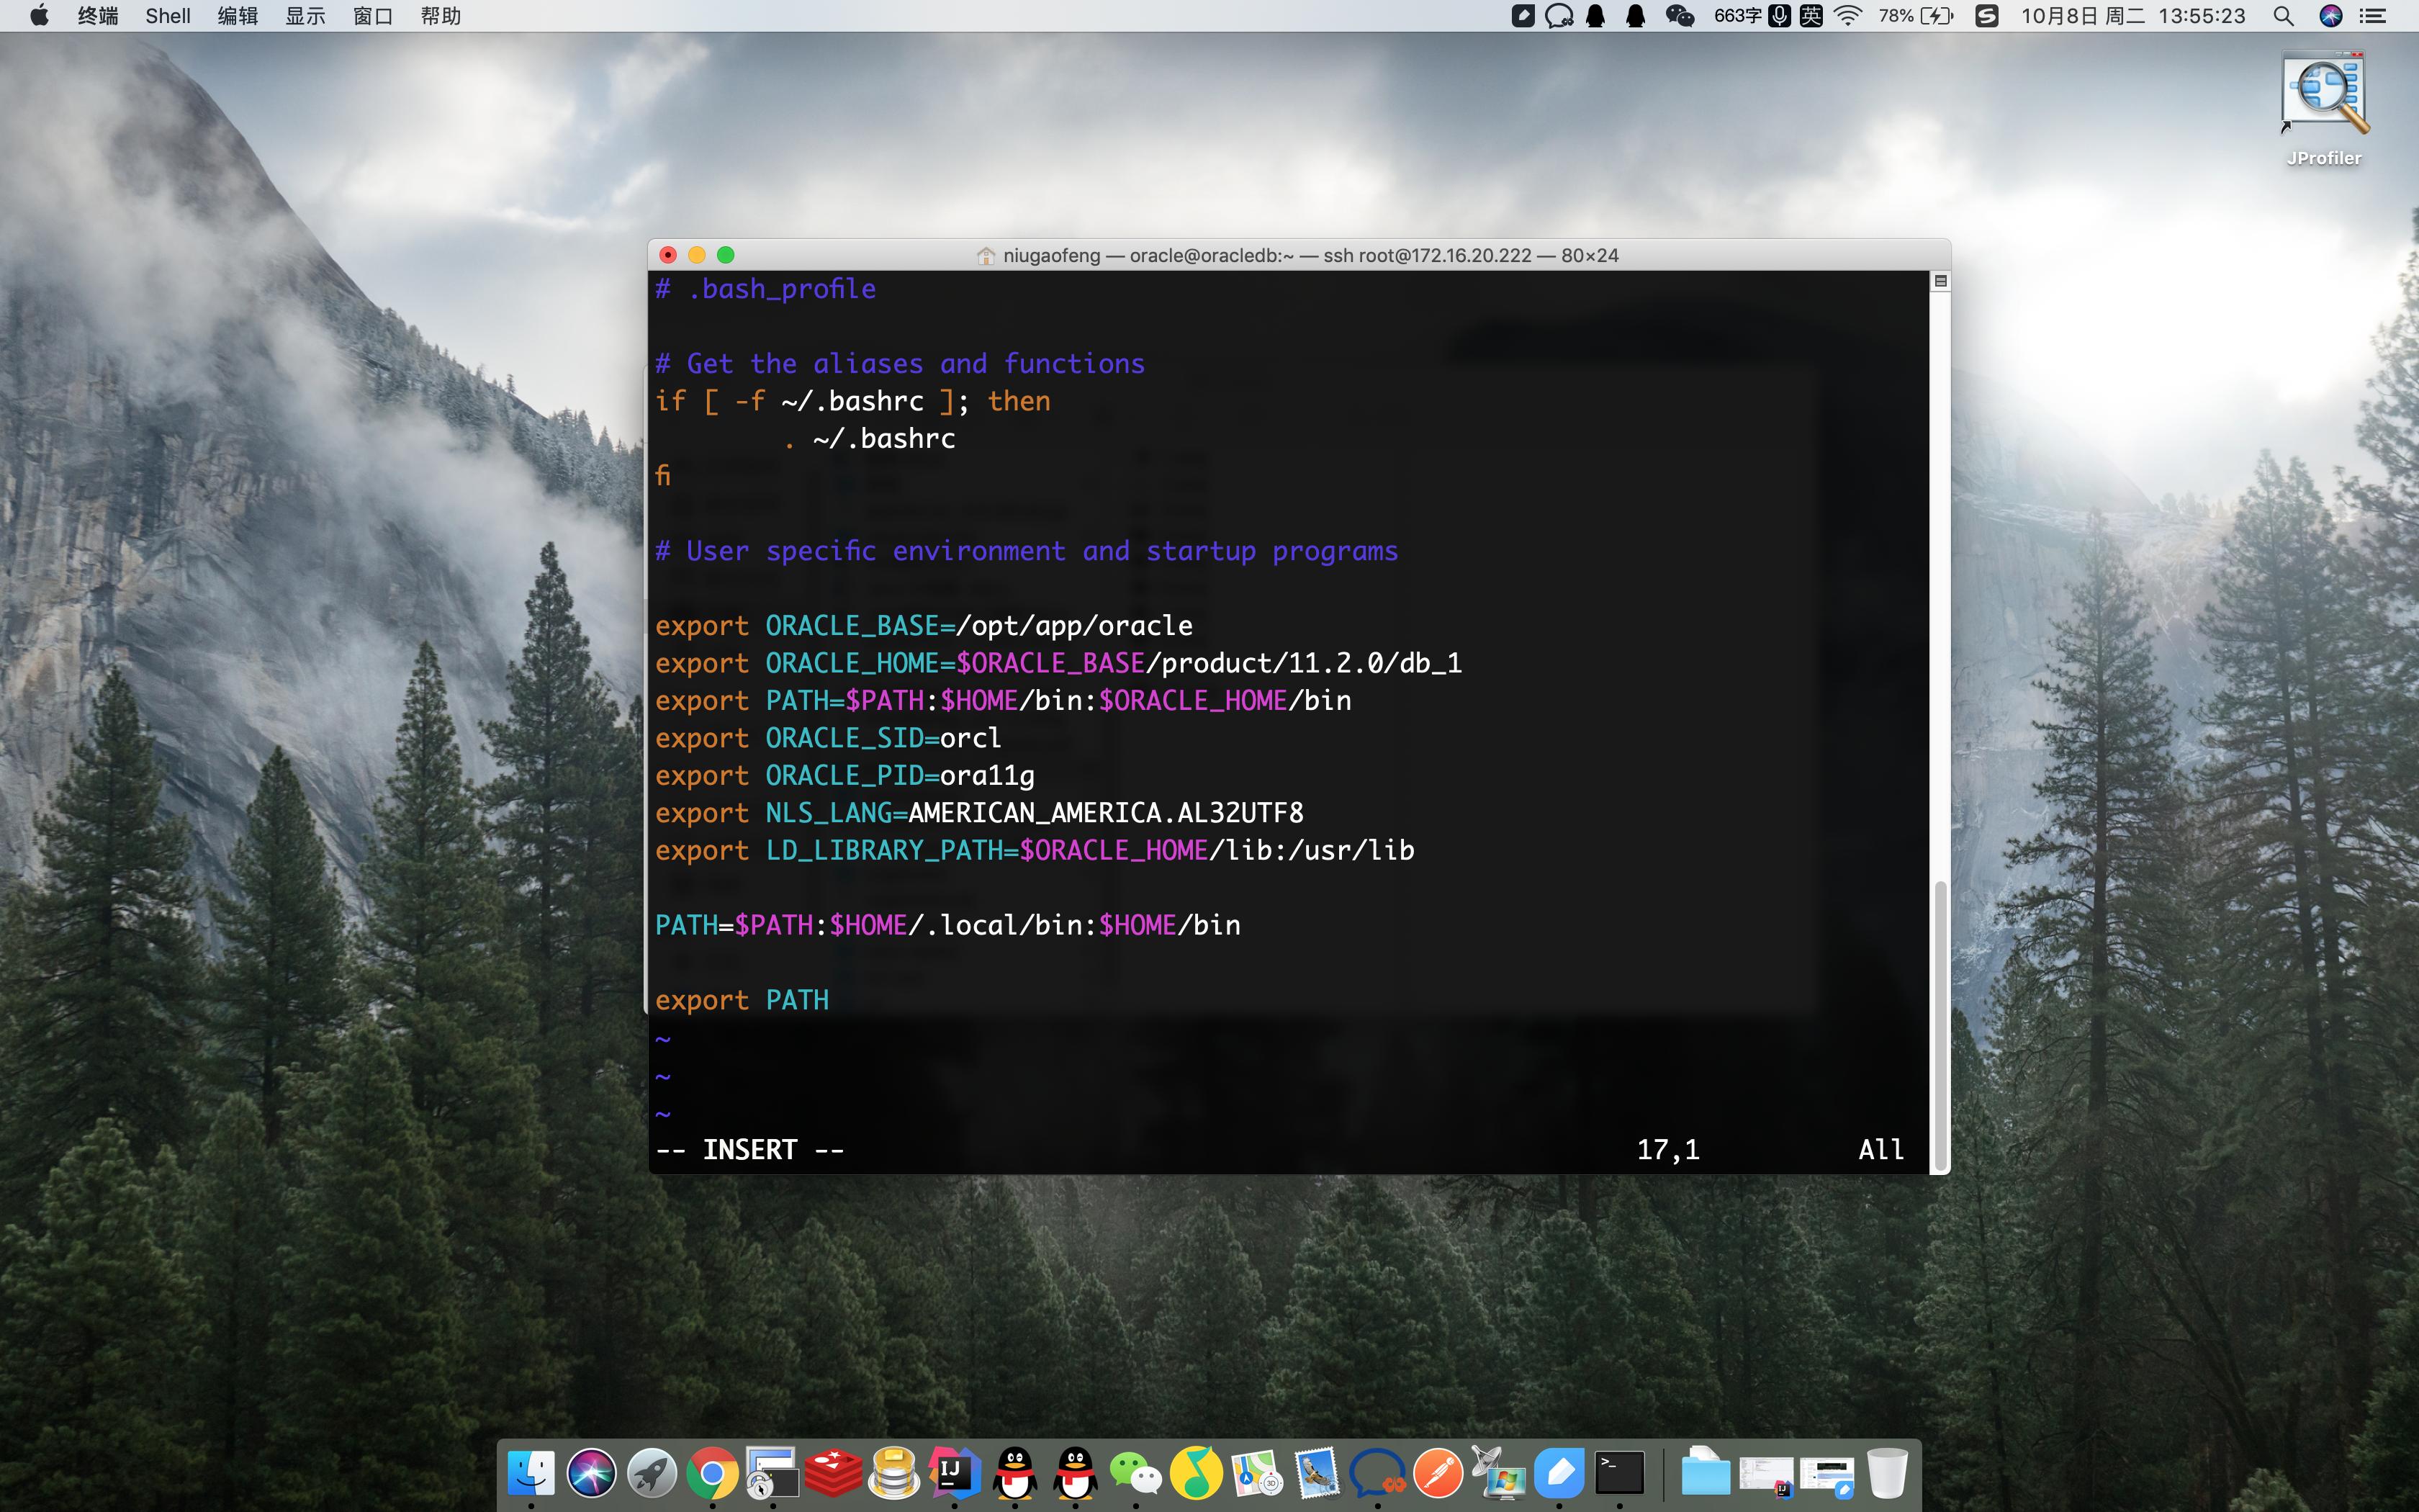Open Google Chrome from the dock
This screenshot has height=1512, width=2419.
point(712,1474)
